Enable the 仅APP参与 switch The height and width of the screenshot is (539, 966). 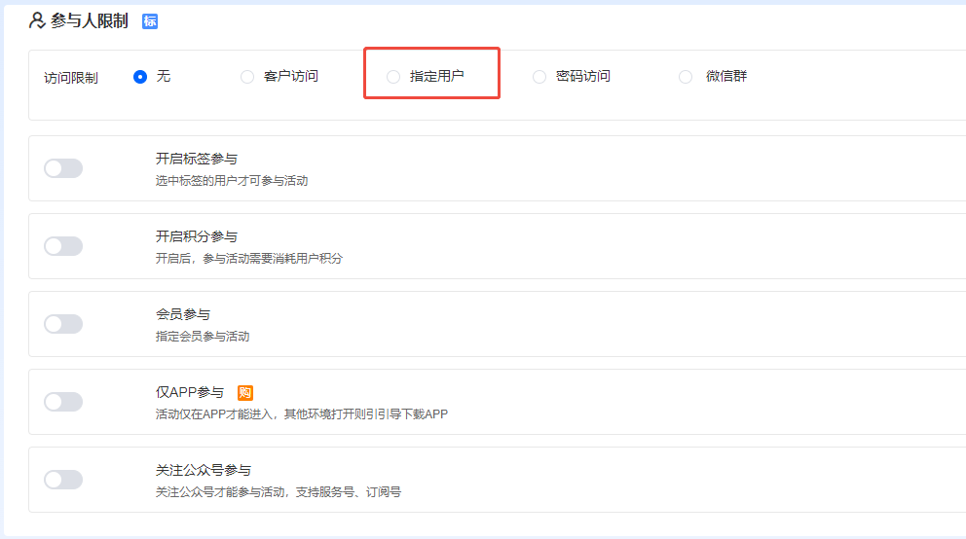(x=63, y=402)
